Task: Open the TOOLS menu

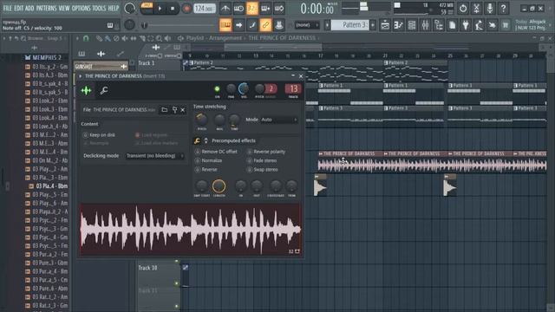Action: point(99,8)
